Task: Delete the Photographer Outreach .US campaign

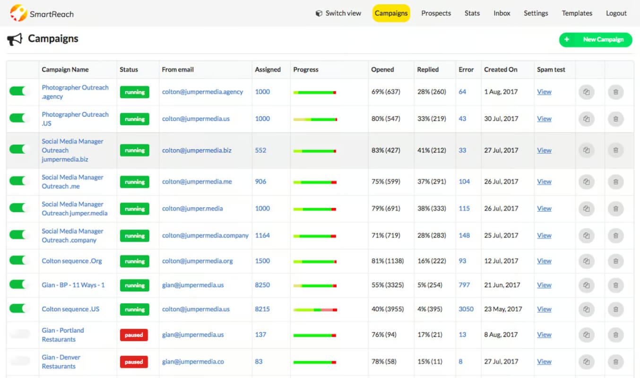Action: coord(615,119)
